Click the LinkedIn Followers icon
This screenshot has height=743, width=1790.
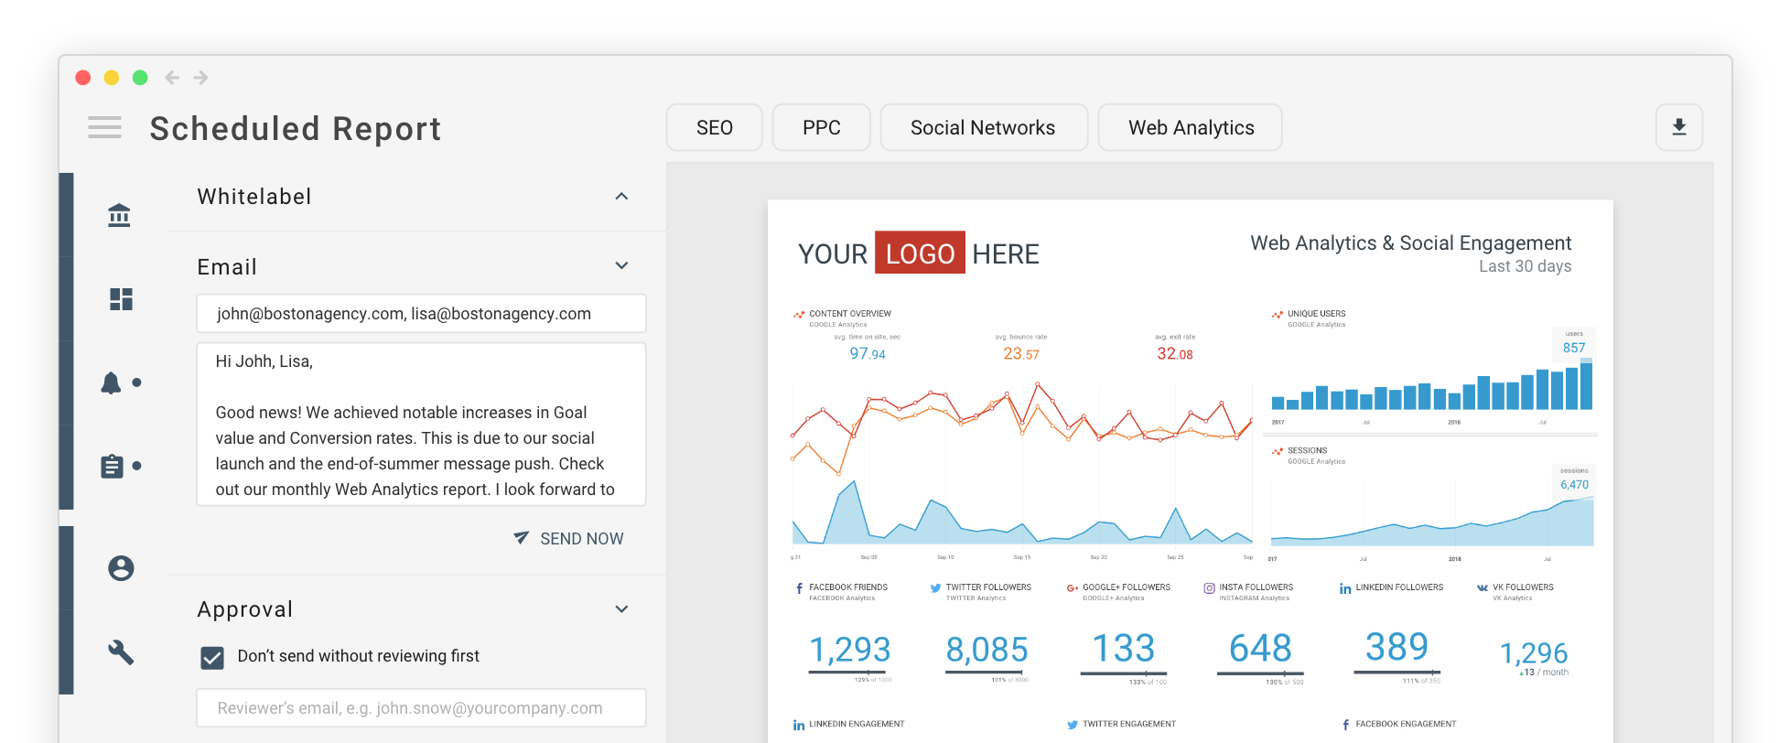[x=1345, y=588]
